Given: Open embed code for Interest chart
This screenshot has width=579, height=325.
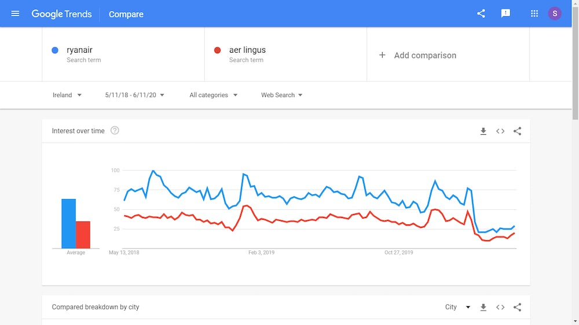Looking at the screenshot, I should pyautogui.click(x=500, y=131).
